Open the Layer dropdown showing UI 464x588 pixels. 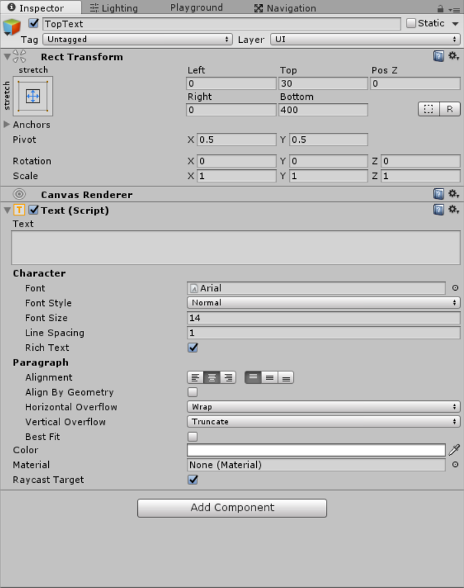pyautogui.click(x=365, y=40)
